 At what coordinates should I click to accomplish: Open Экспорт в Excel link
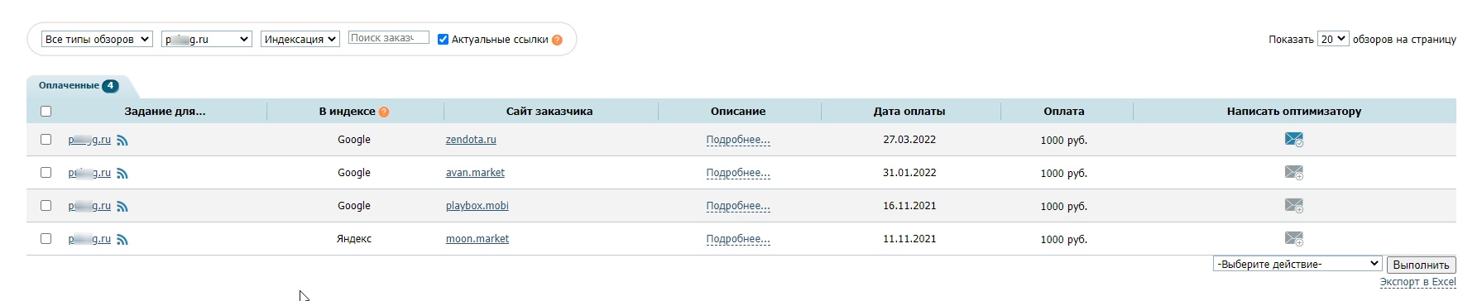(1417, 282)
